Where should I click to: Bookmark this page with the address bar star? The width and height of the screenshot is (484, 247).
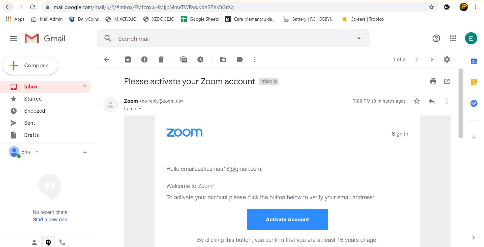(431, 7)
